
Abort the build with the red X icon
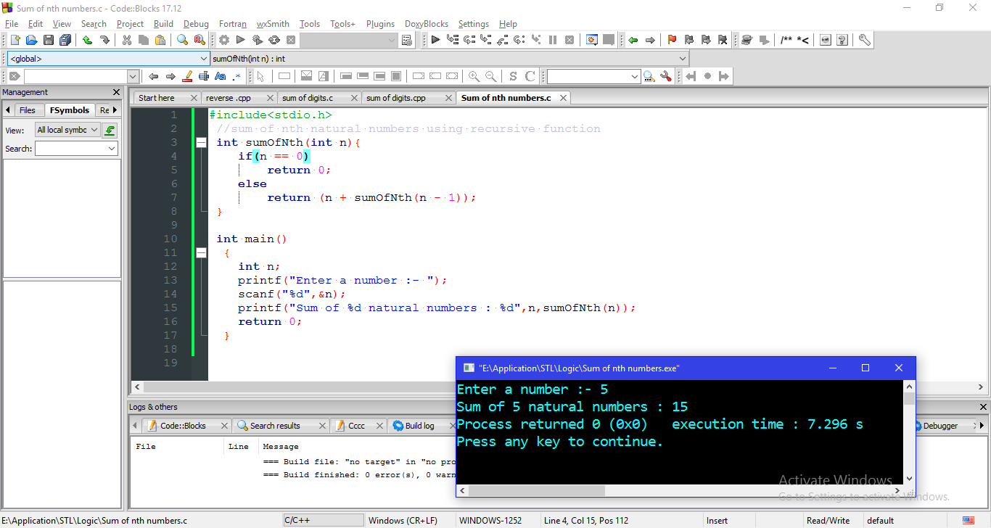(x=292, y=40)
